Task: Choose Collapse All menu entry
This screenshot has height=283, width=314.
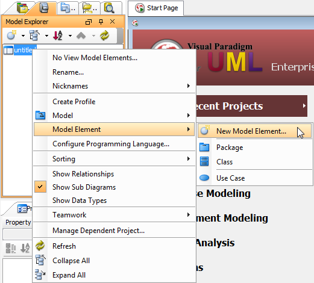Action: pos(115,261)
